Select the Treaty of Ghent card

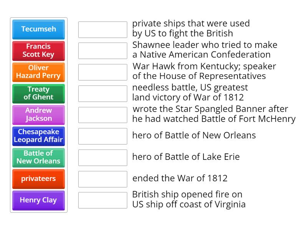38,94
